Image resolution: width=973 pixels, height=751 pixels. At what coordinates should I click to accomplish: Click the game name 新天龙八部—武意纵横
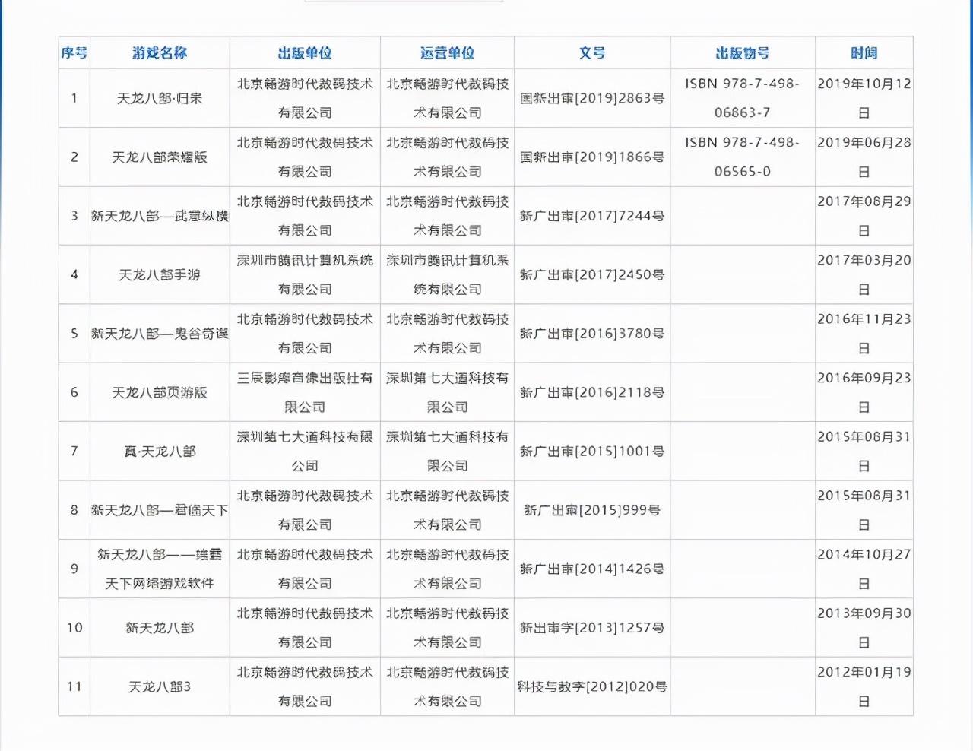[x=160, y=216]
